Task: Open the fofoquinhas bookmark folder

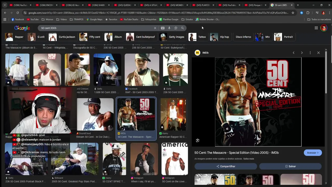Action: coord(149,19)
